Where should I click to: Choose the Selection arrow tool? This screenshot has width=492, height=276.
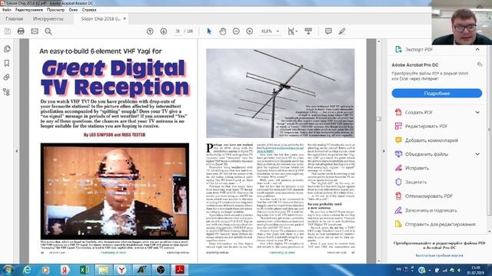[209, 31]
